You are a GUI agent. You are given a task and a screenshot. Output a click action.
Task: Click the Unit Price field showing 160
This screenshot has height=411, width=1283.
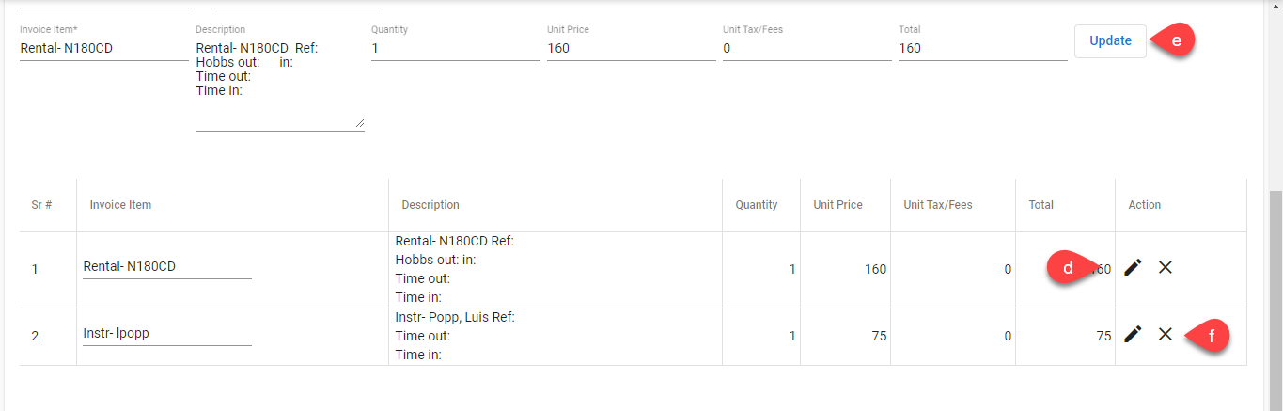631,48
